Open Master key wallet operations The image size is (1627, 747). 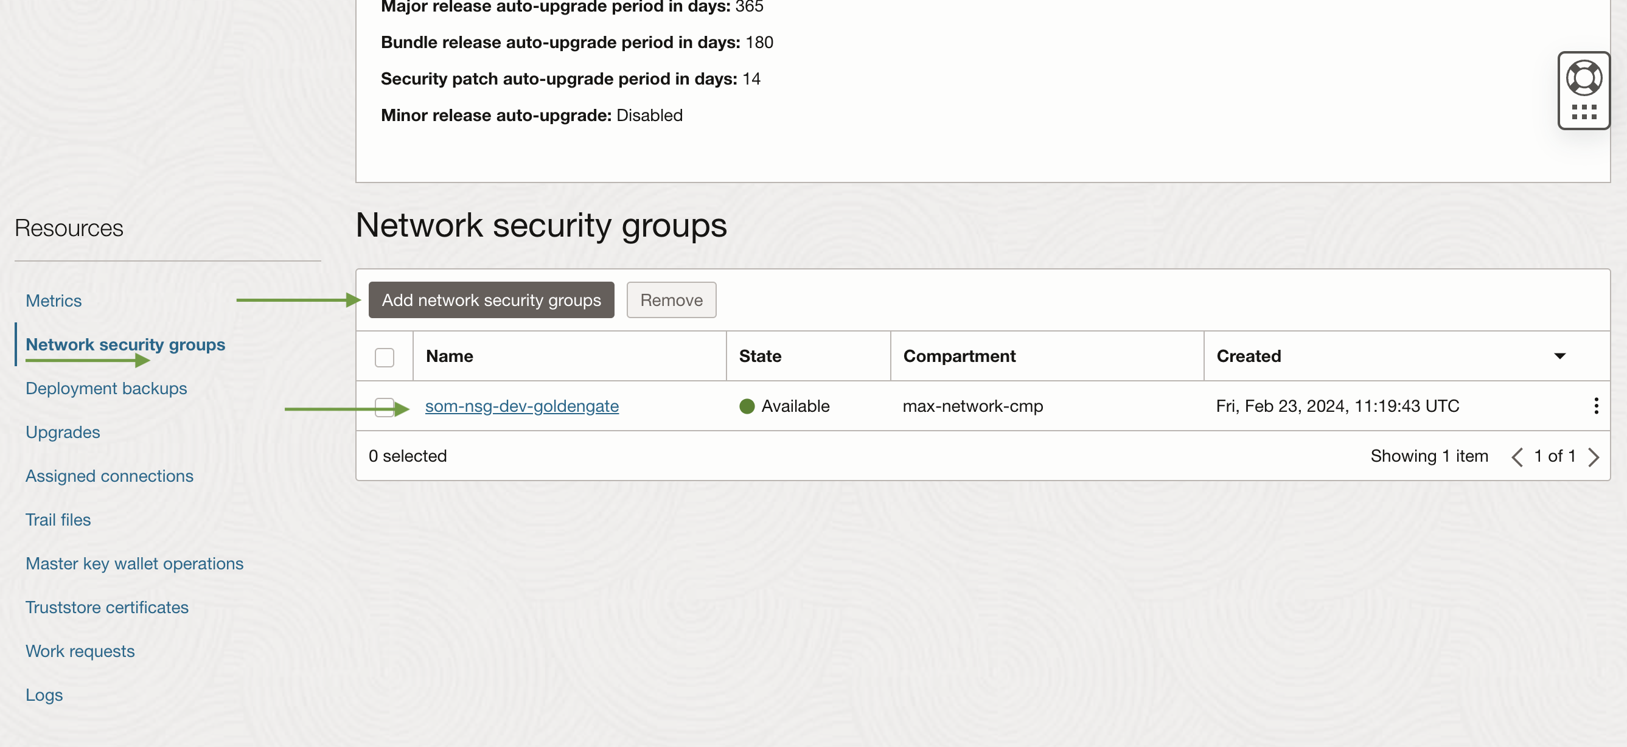pyautogui.click(x=134, y=563)
